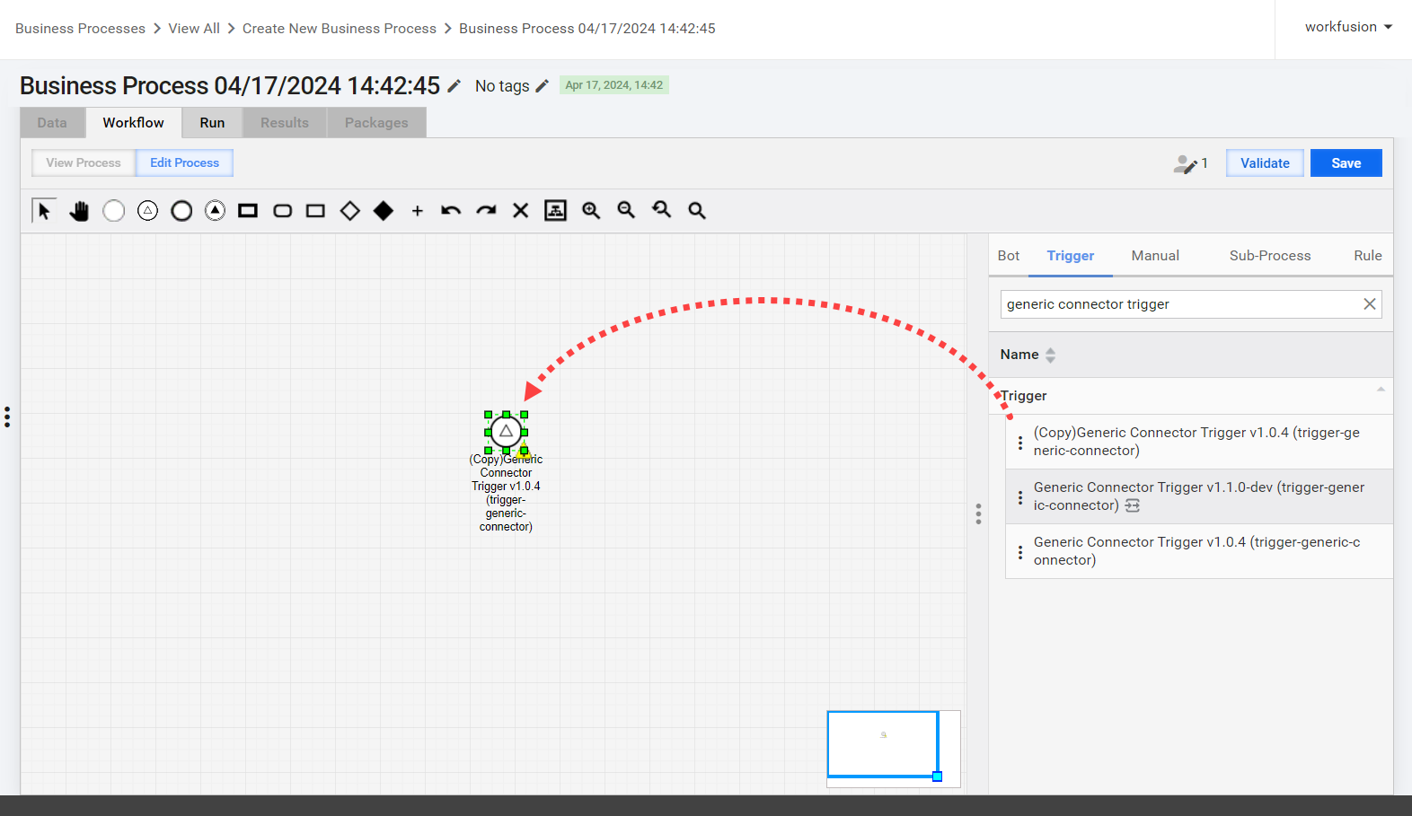Switch to the Workflow tab

pos(133,123)
